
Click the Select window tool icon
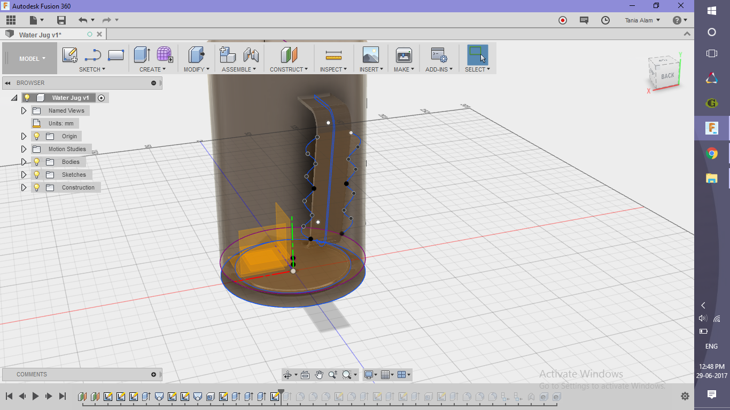pos(477,55)
